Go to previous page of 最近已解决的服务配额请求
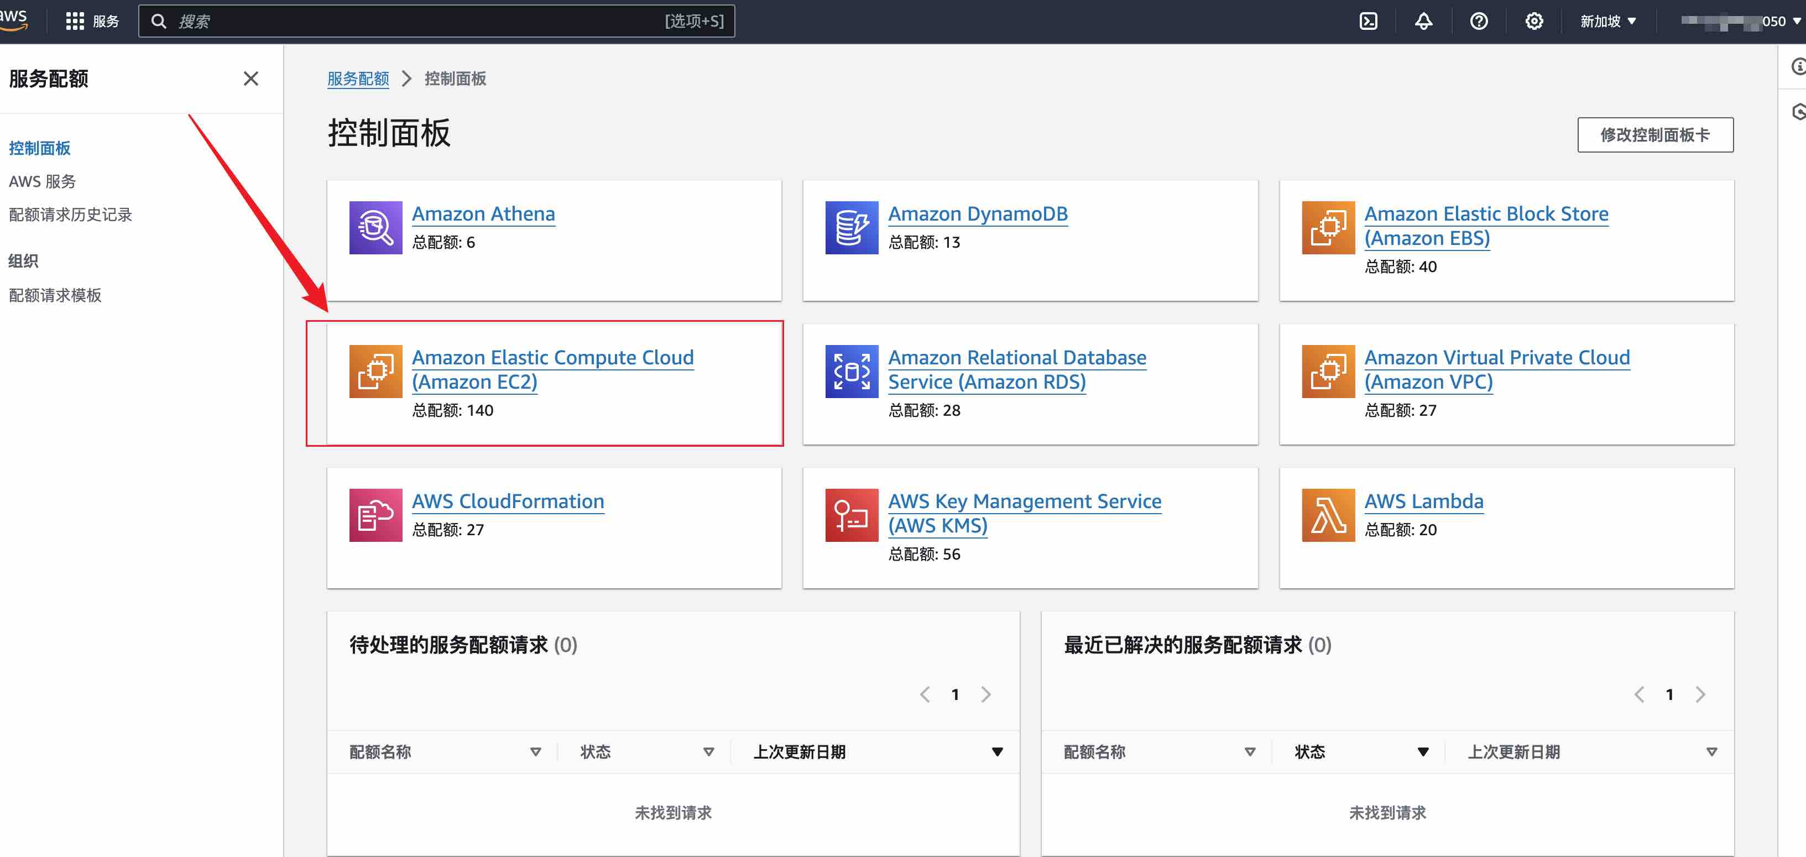 click(1640, 694)
